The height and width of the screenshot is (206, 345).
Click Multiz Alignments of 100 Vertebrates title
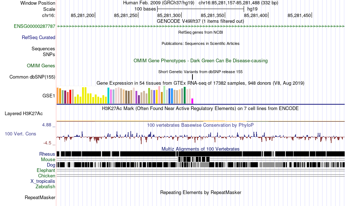200,149
